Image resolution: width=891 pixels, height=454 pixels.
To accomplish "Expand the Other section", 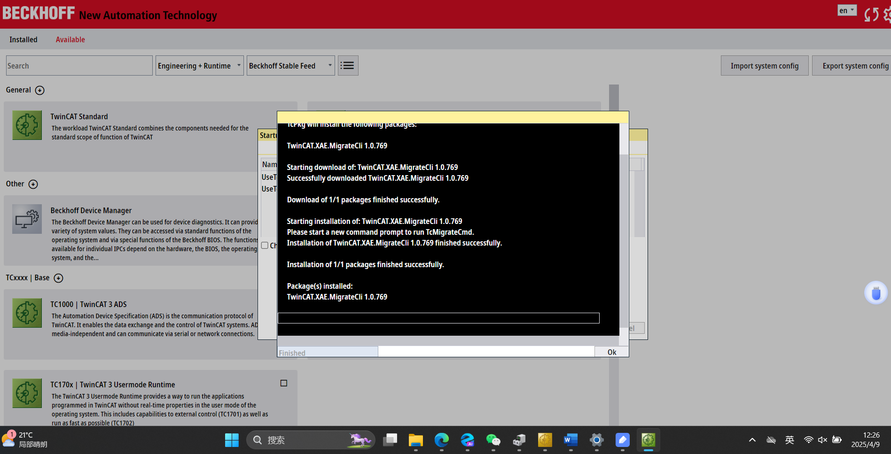I will pos(33,184).
